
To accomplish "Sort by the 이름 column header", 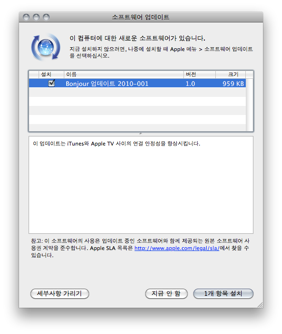I will 123,74.
